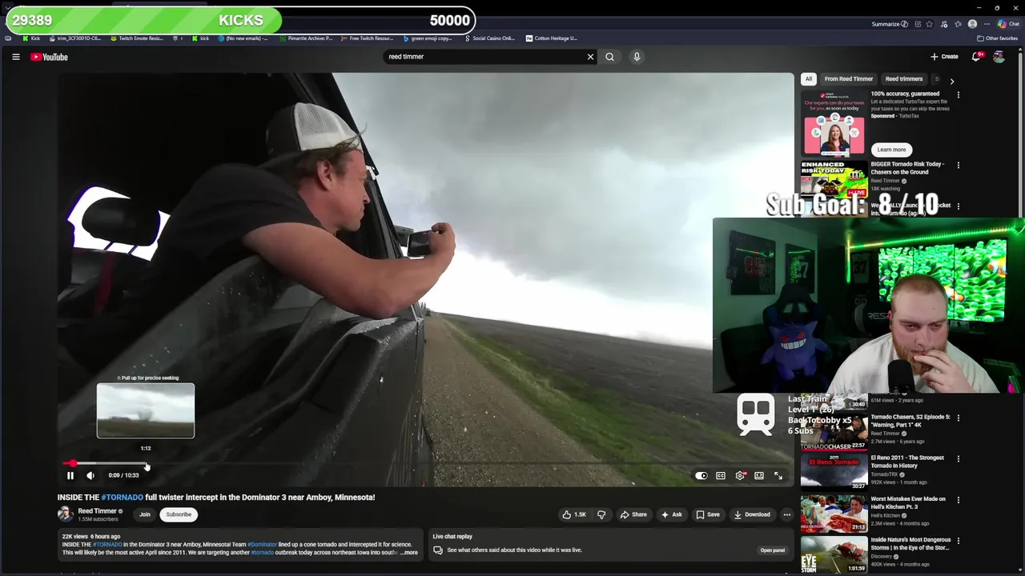Share the video
The height and width of the screenshot is (576, 1025).
pyautogui.click(x=633, y=514)
